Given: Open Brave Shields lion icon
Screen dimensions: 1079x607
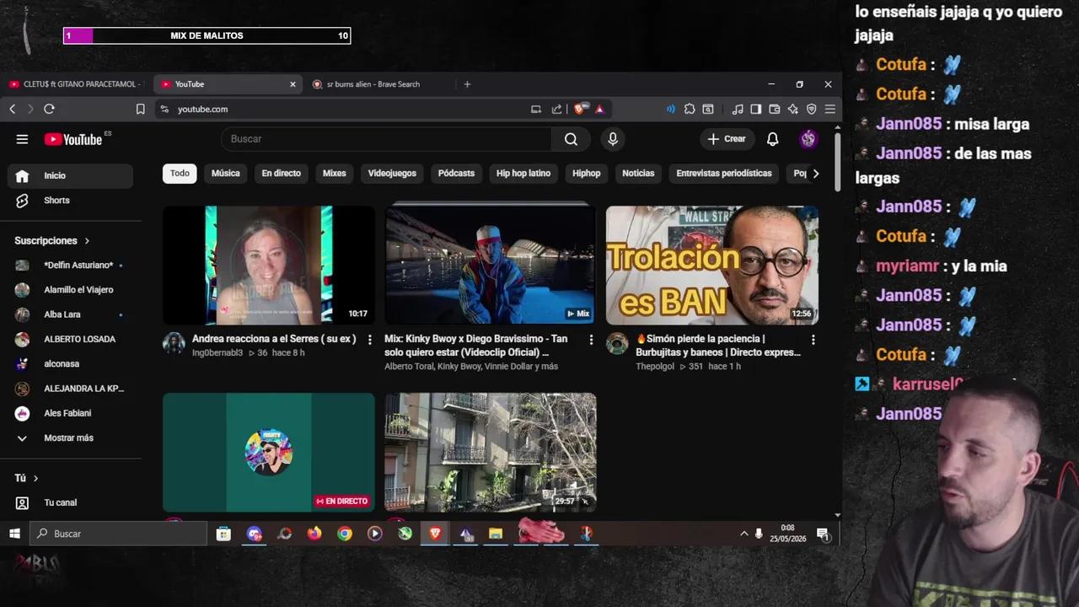Looking at the screenshot, I should pyautogui.click(x=579, y=109).
